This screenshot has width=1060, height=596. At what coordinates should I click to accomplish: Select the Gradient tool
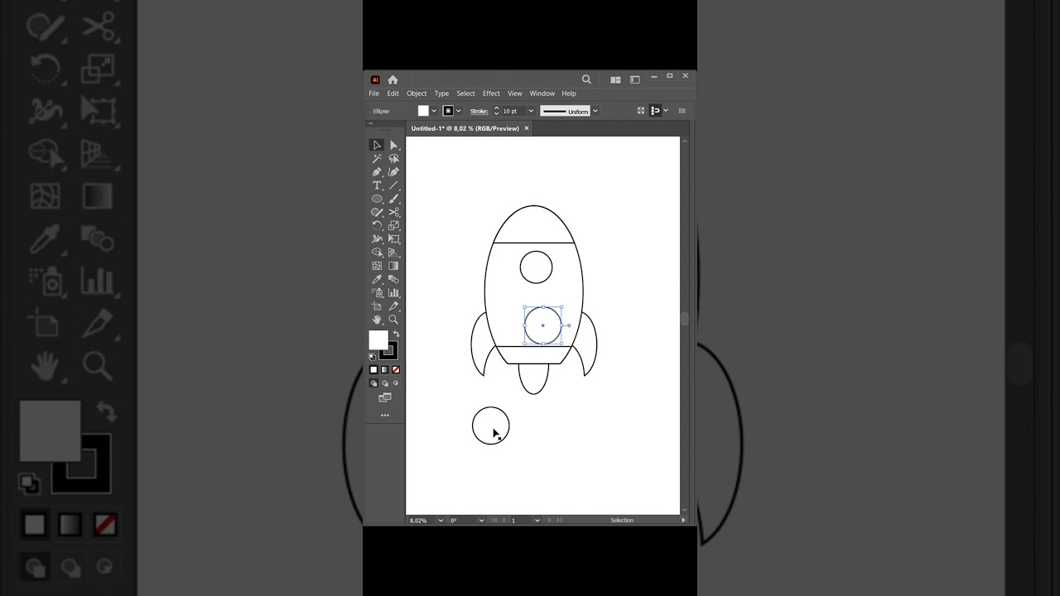pyautogui.click(x=393, y=266)
